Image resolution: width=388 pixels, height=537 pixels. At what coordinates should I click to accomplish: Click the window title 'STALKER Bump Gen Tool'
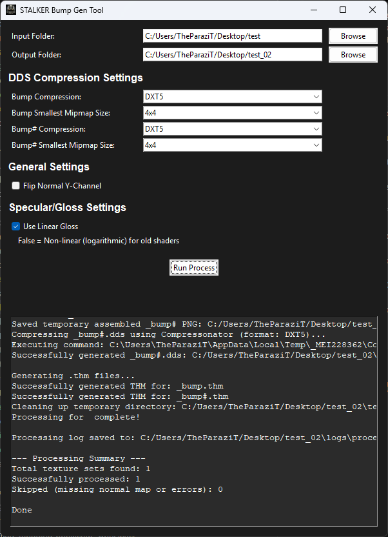coord(63,10)
